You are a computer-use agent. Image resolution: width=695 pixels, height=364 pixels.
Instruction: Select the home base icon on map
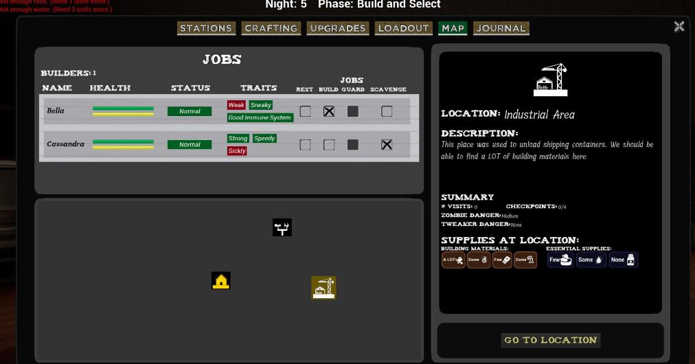220,281
